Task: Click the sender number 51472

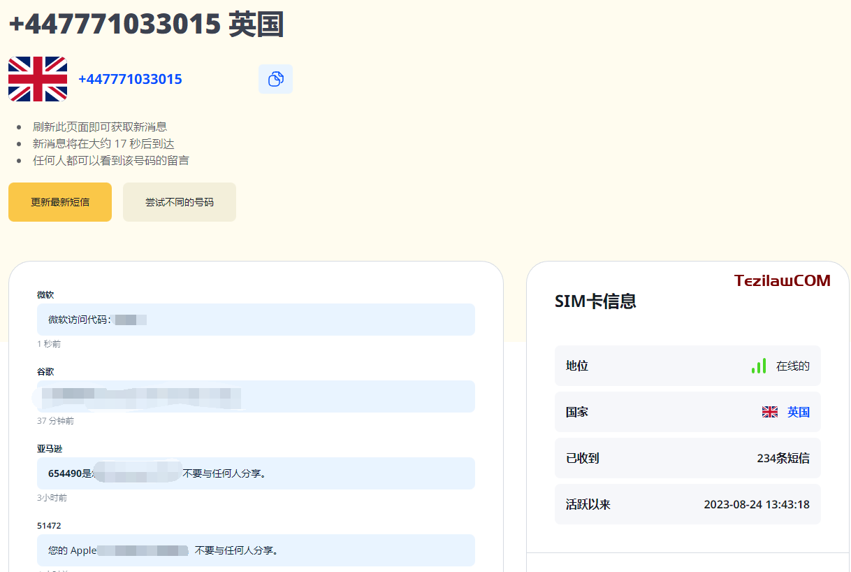Action: [x=49, y=525]
